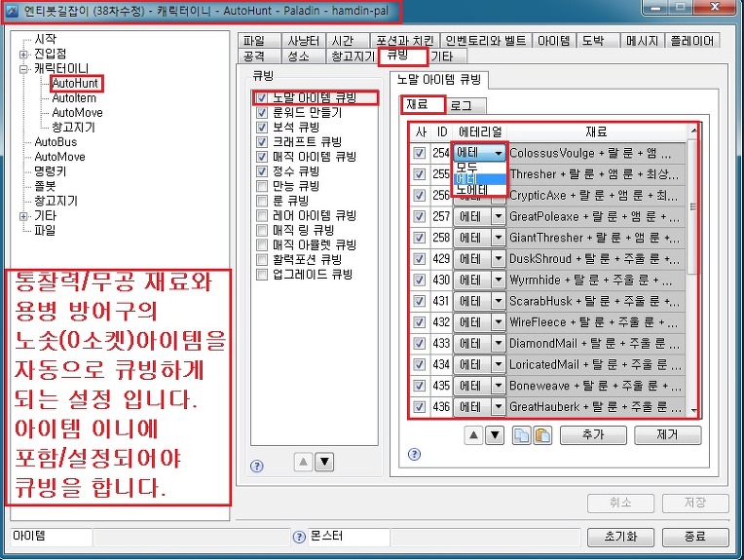Expand 진입점 tree node
The image size is (744, 560).
(23, 55)
